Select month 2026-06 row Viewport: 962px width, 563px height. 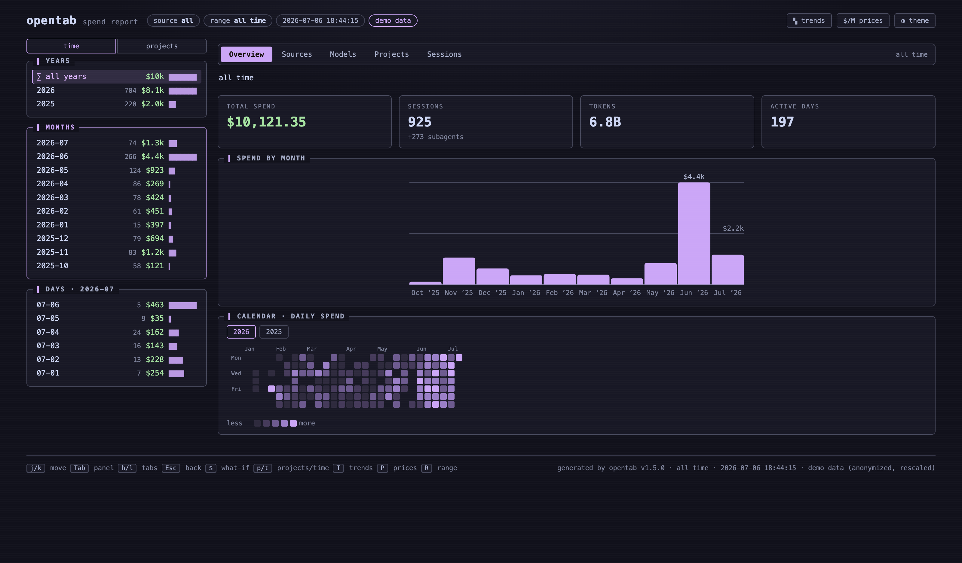click(x=116, y=157)
